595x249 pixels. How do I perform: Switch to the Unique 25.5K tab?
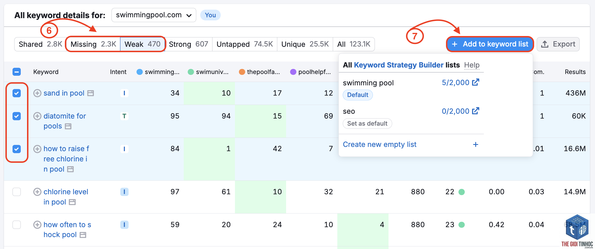pos(305,44)
